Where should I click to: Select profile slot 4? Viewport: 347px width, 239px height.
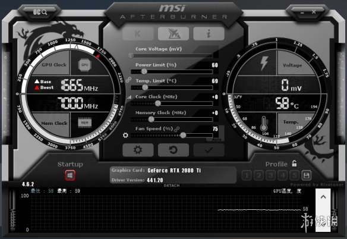pyautogui.click(x=282, y=175)
